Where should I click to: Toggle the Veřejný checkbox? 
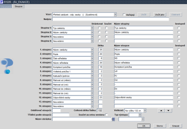click(124, 15)
